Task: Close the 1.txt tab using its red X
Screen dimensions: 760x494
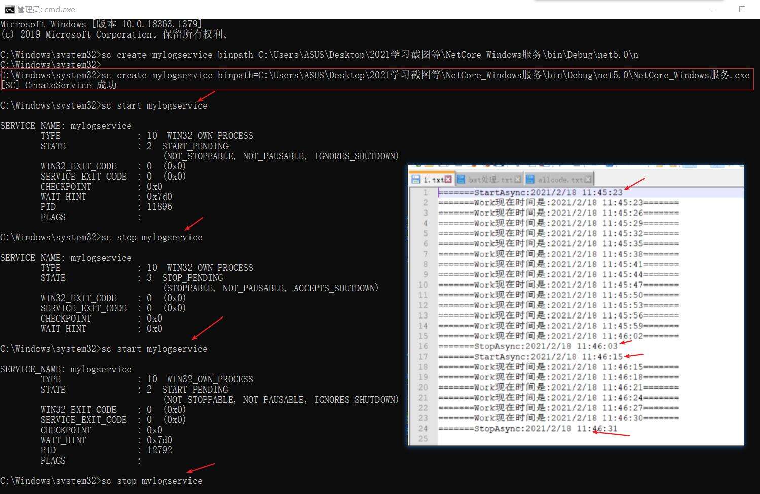Action: click(x=448, y=179)
